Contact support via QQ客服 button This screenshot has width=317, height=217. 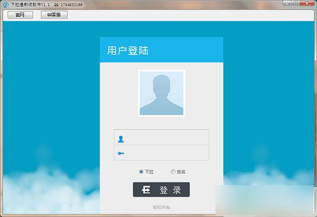(54, 15)
